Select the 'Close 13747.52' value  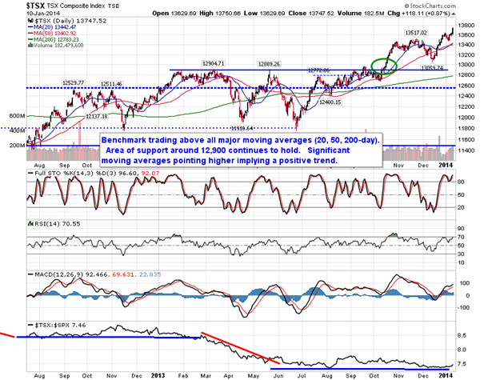[x=311, y=14]
